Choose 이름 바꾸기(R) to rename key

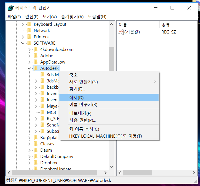click(x=109, y=104)
